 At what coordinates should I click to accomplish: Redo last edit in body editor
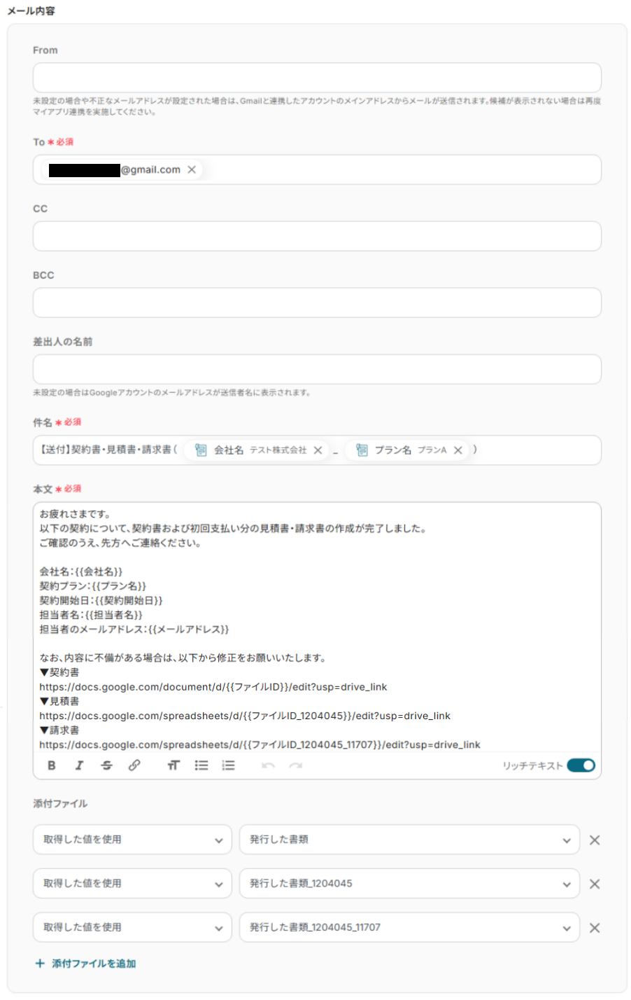[295, 765]
